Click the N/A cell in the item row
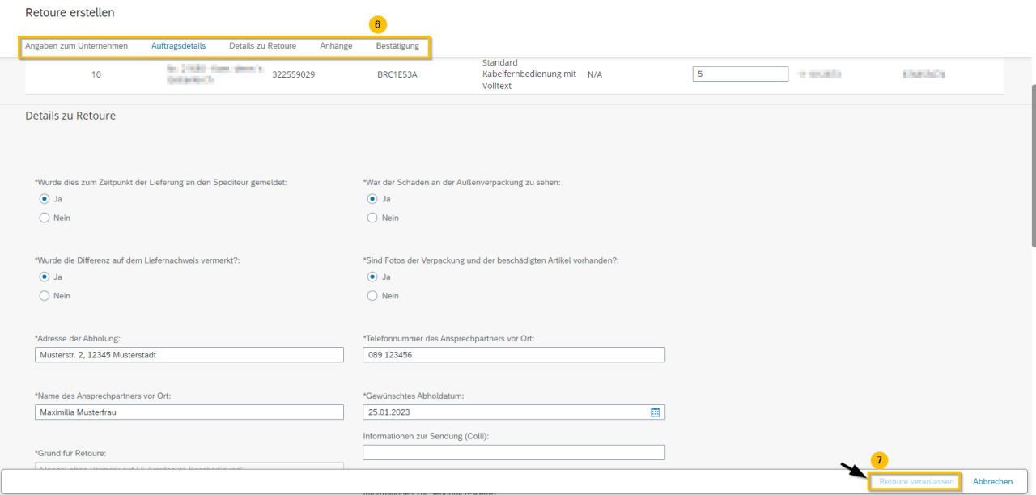Viewport: 1036px width, 495px height. pyautogui.click(x=595, y=74)
